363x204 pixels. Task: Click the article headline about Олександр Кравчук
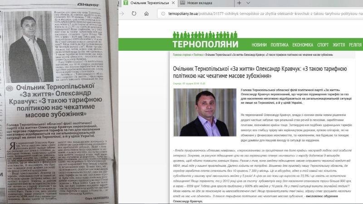pos(260,72)
